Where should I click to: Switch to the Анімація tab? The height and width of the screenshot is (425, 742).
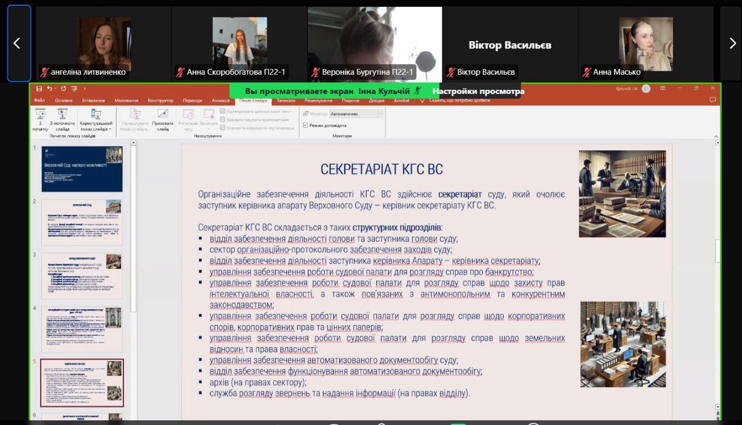pos(221,100)
